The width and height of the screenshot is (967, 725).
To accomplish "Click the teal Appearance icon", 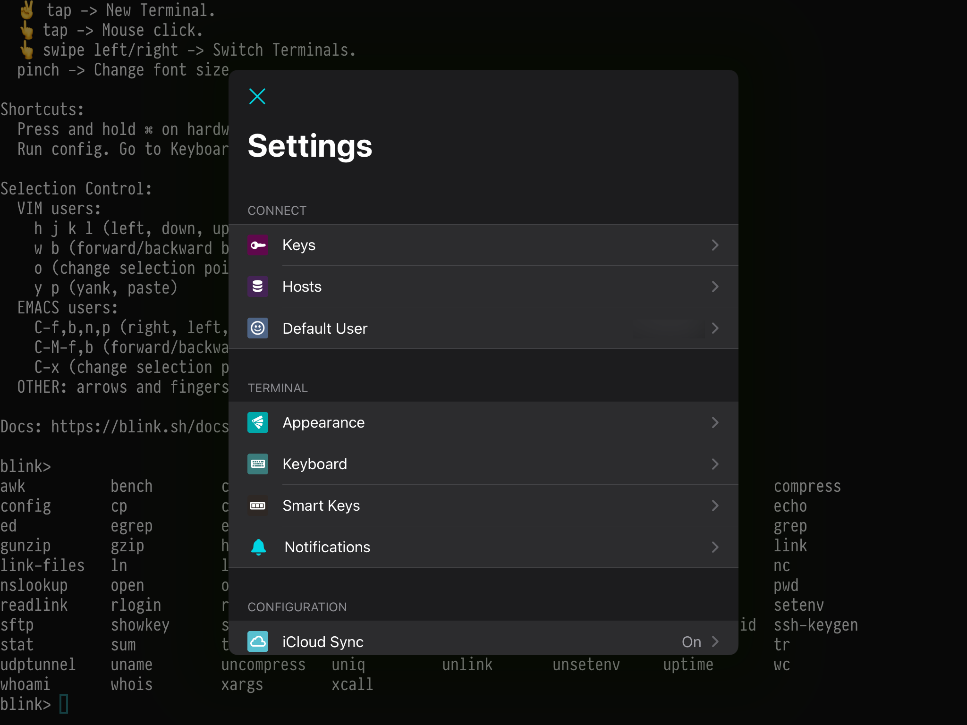I will pyautogui.click(x=258, y=422).
